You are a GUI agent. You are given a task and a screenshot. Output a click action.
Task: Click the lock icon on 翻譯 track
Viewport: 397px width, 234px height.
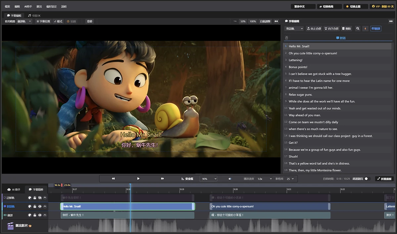pyautogui.click(x=35, y=215)
